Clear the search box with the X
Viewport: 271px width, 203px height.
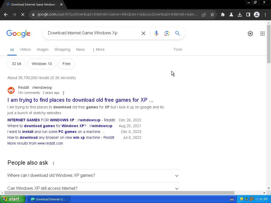(143, 33)
